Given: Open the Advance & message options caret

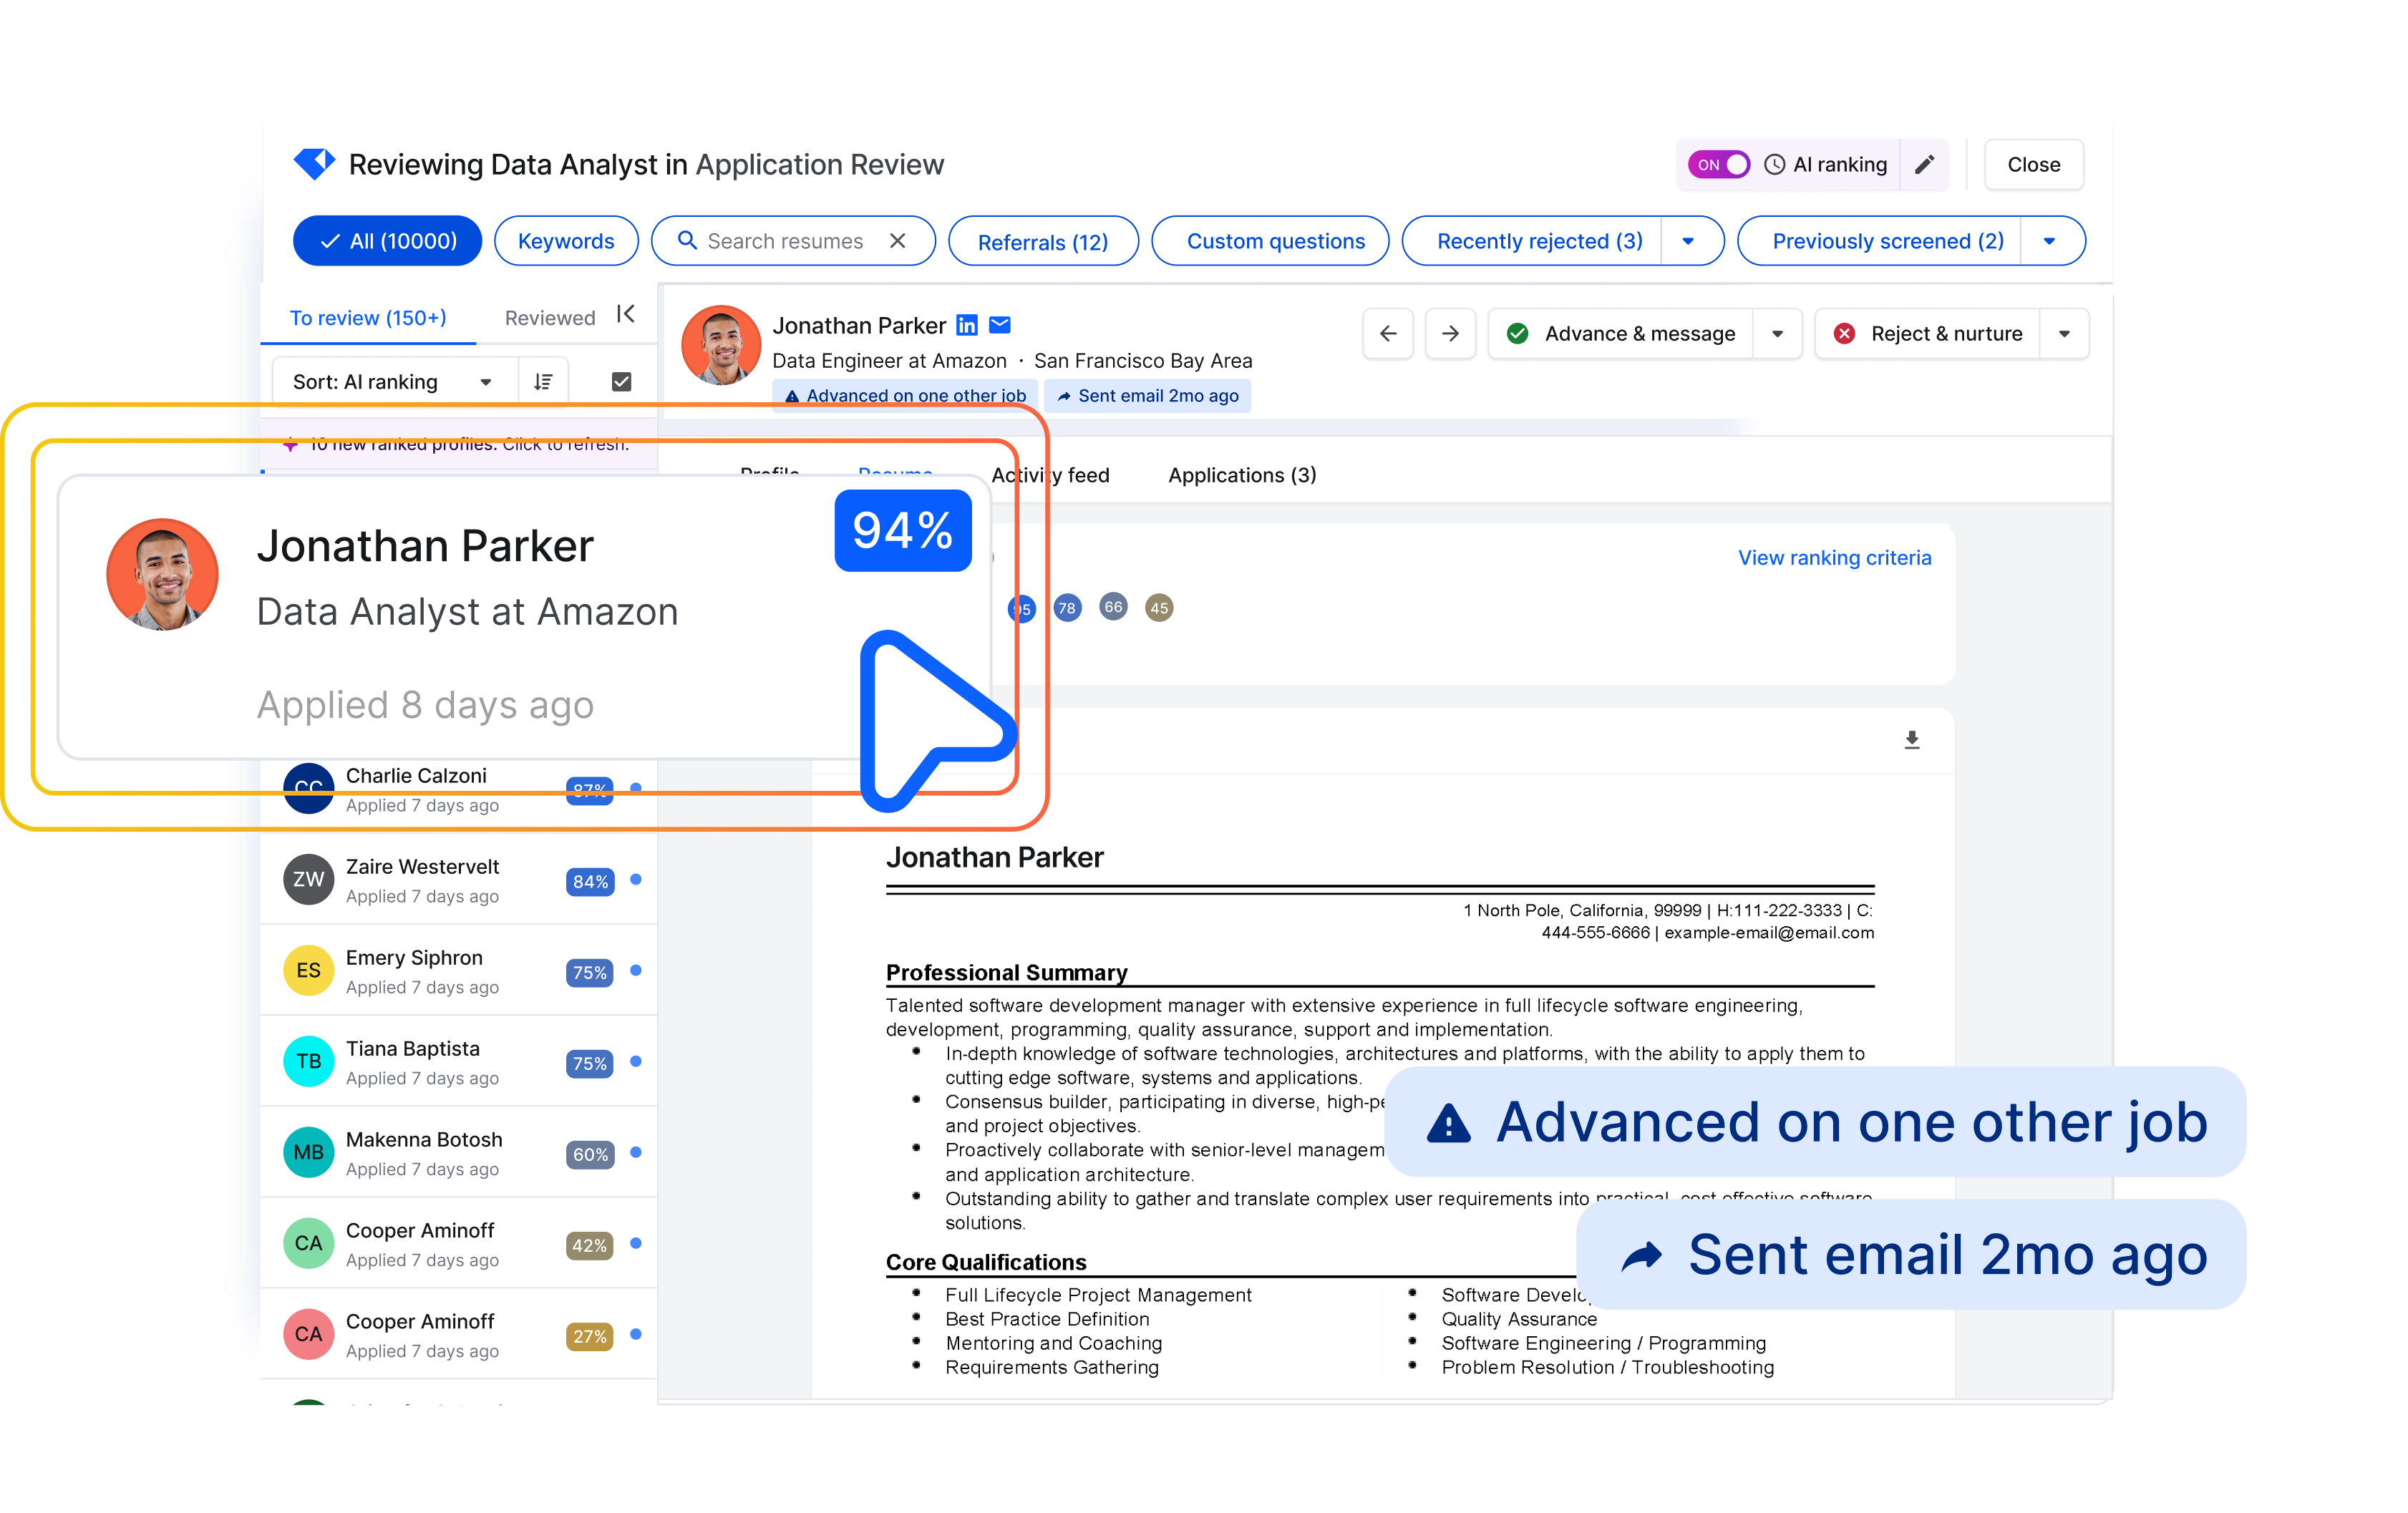Looking at the screenshot, I should tap(1779, 333).
